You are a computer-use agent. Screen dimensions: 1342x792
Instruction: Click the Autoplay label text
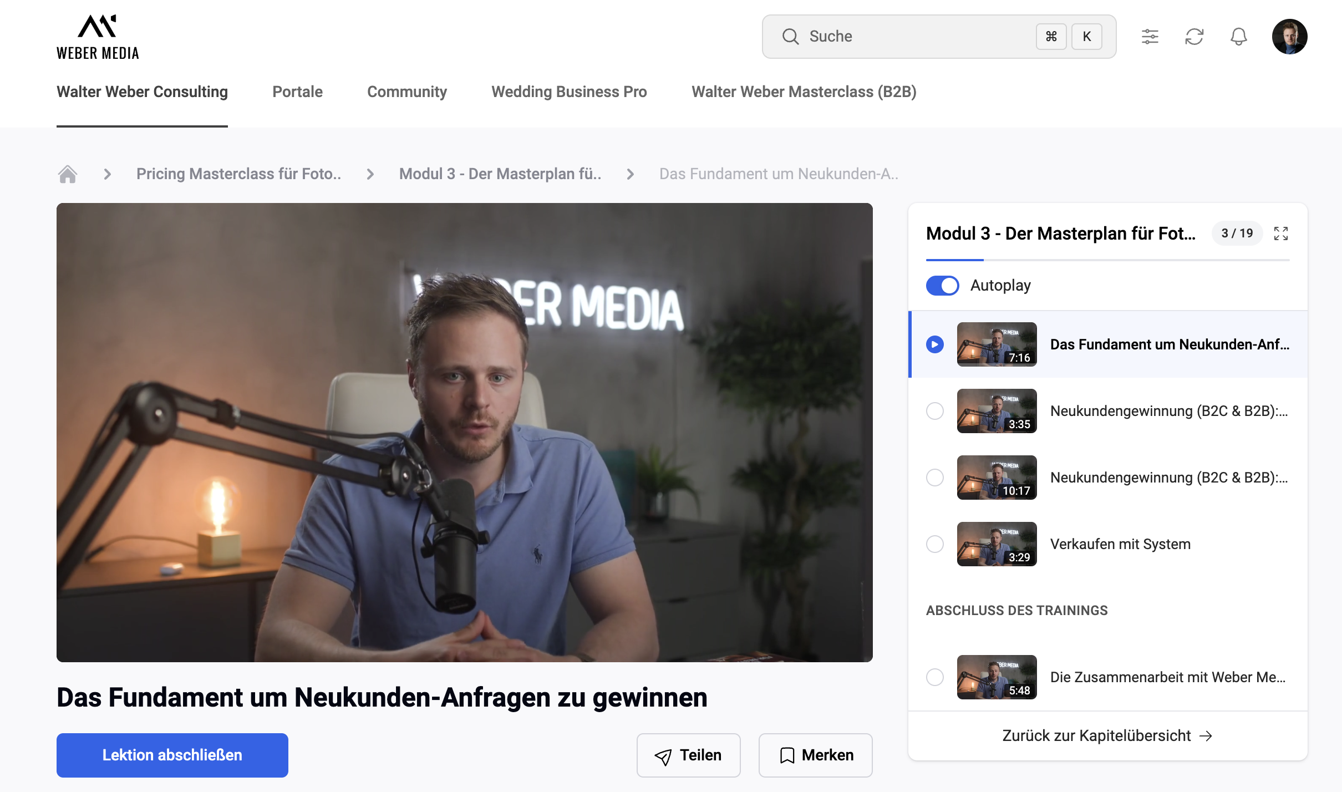coord(1000,286)
